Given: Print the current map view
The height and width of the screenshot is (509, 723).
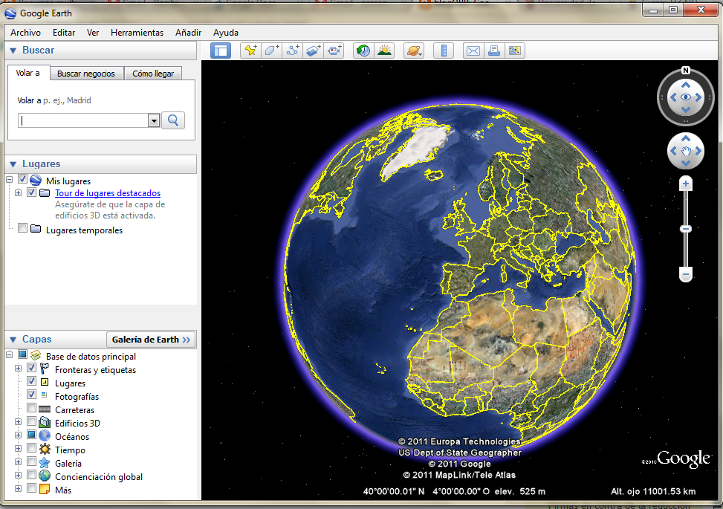Looking at the screenshot, I should [x=494, y=51].
